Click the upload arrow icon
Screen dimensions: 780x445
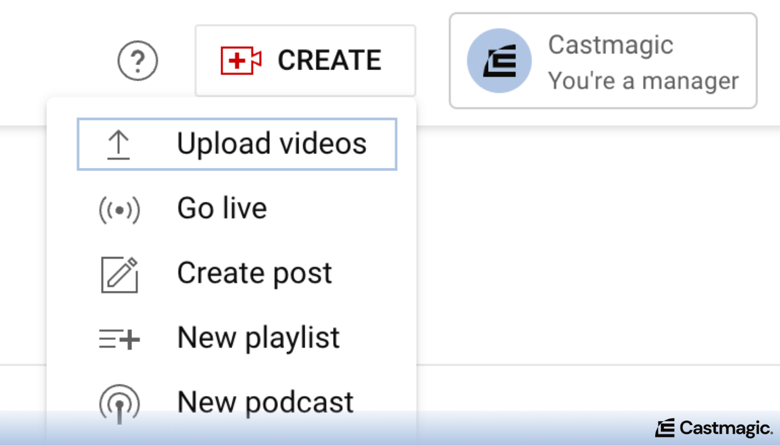coord(119,145)
